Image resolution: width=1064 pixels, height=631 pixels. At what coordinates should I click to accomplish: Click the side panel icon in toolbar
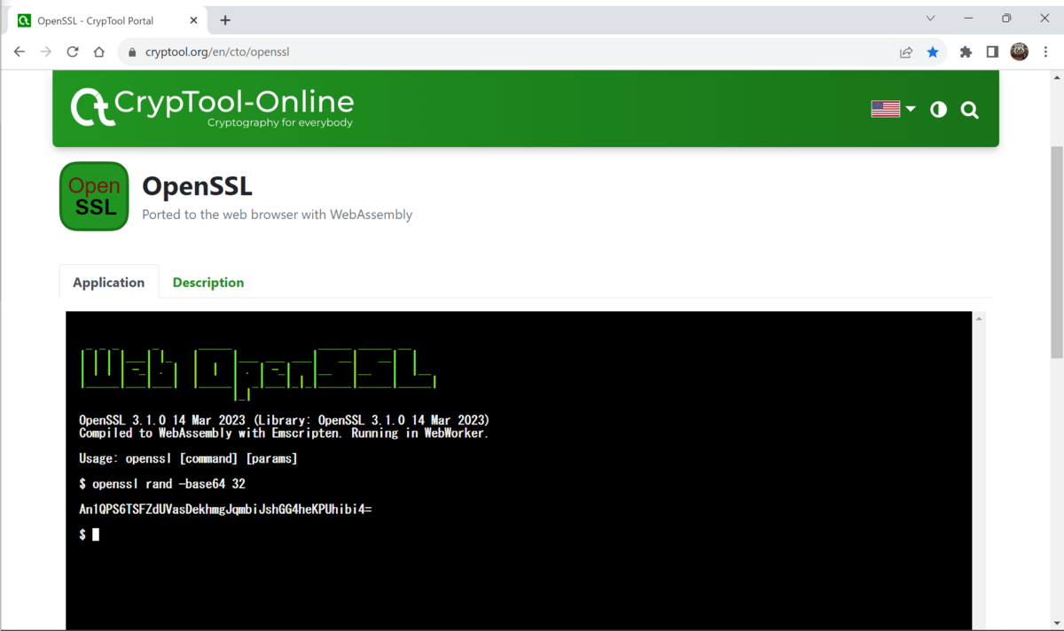pos(992,51)
